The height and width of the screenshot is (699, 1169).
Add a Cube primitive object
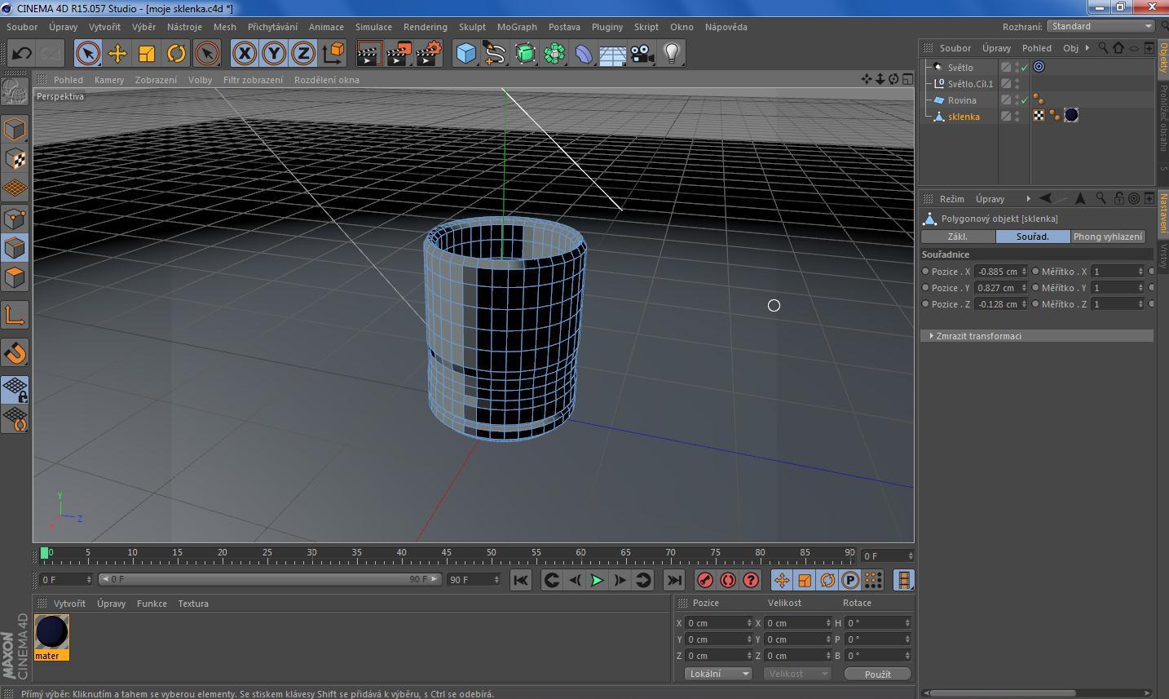point(465,54)
